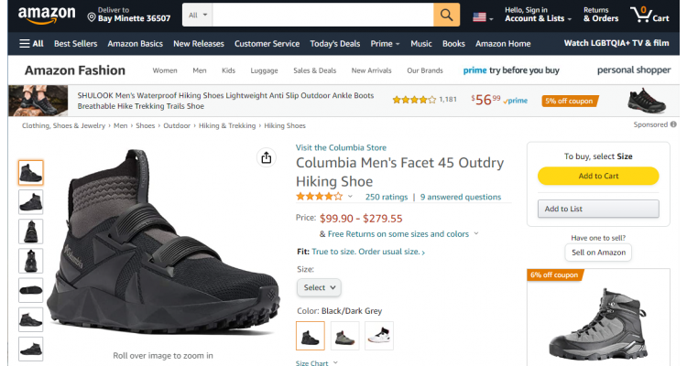
Task: Click the Add to Cart button
Action: [x=597, y=176]
